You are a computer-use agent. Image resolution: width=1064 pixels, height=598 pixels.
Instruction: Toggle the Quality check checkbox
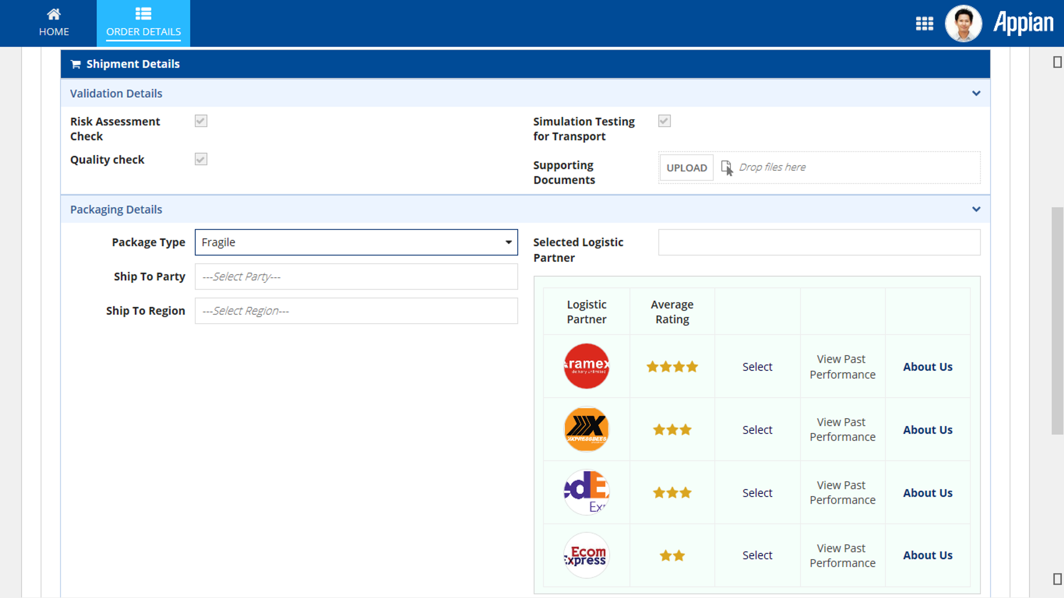pyautogui.click(x=201, y=159)
